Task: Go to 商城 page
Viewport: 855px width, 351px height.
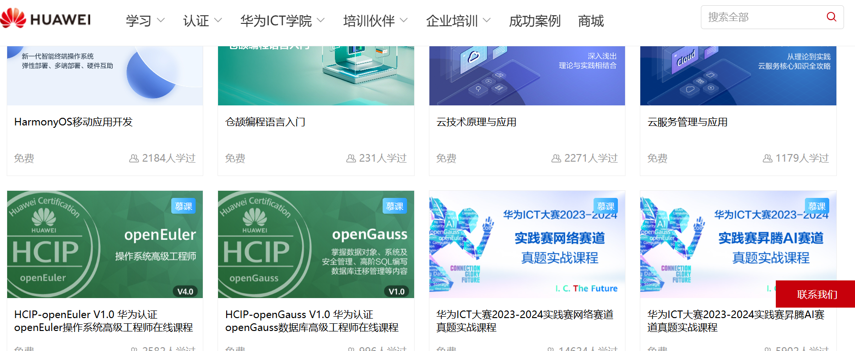Action: click(591, 21)
